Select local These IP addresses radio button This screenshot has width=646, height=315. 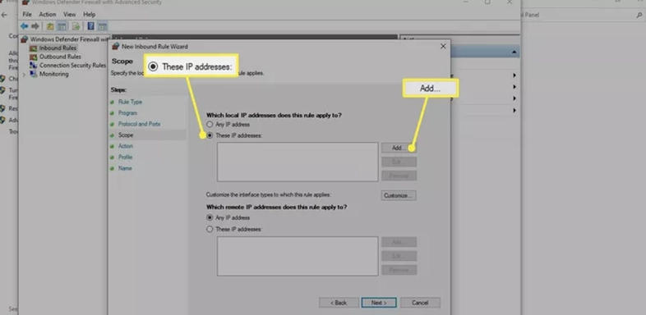click(210, 135)
